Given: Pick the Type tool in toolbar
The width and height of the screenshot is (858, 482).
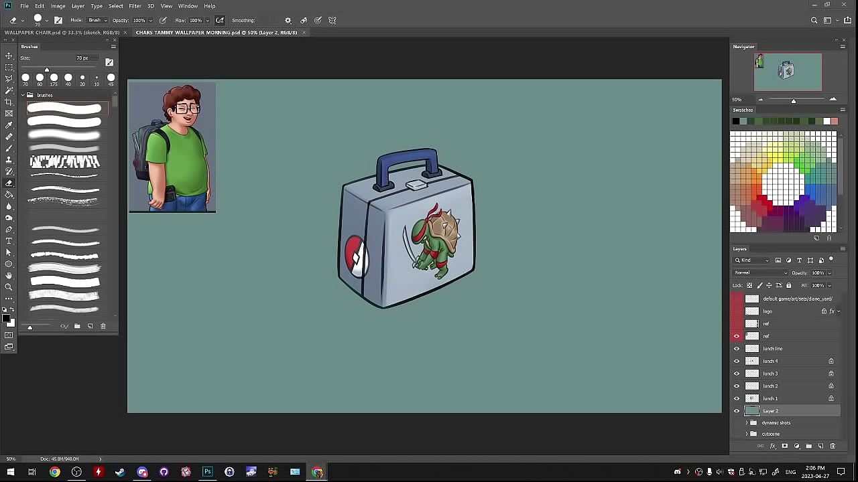Looking at the screenshot, I should 9,241.
